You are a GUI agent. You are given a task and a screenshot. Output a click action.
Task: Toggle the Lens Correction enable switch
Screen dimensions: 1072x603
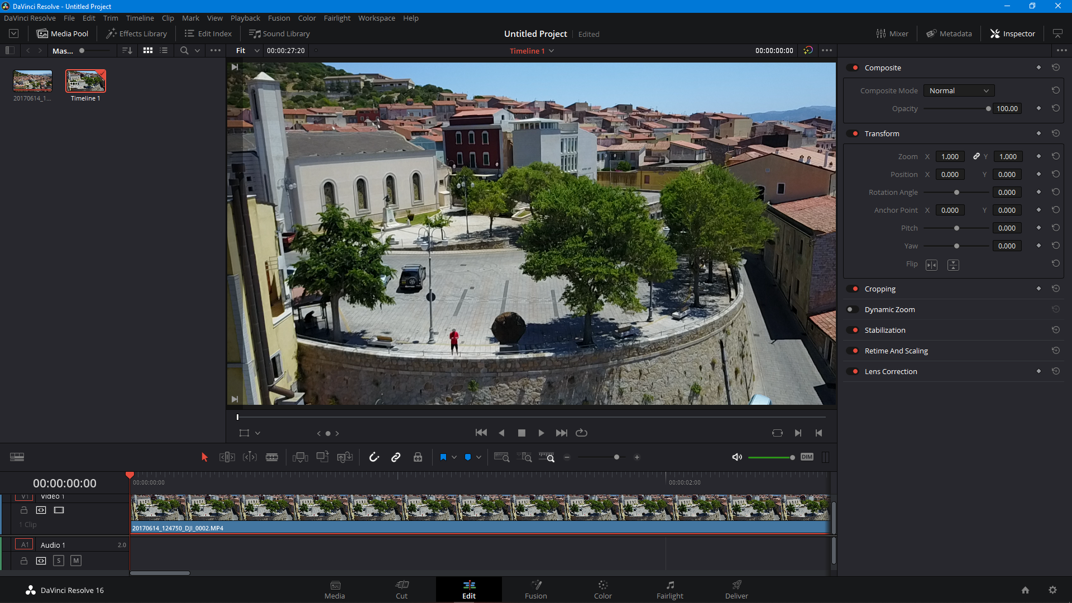(852, 371)
